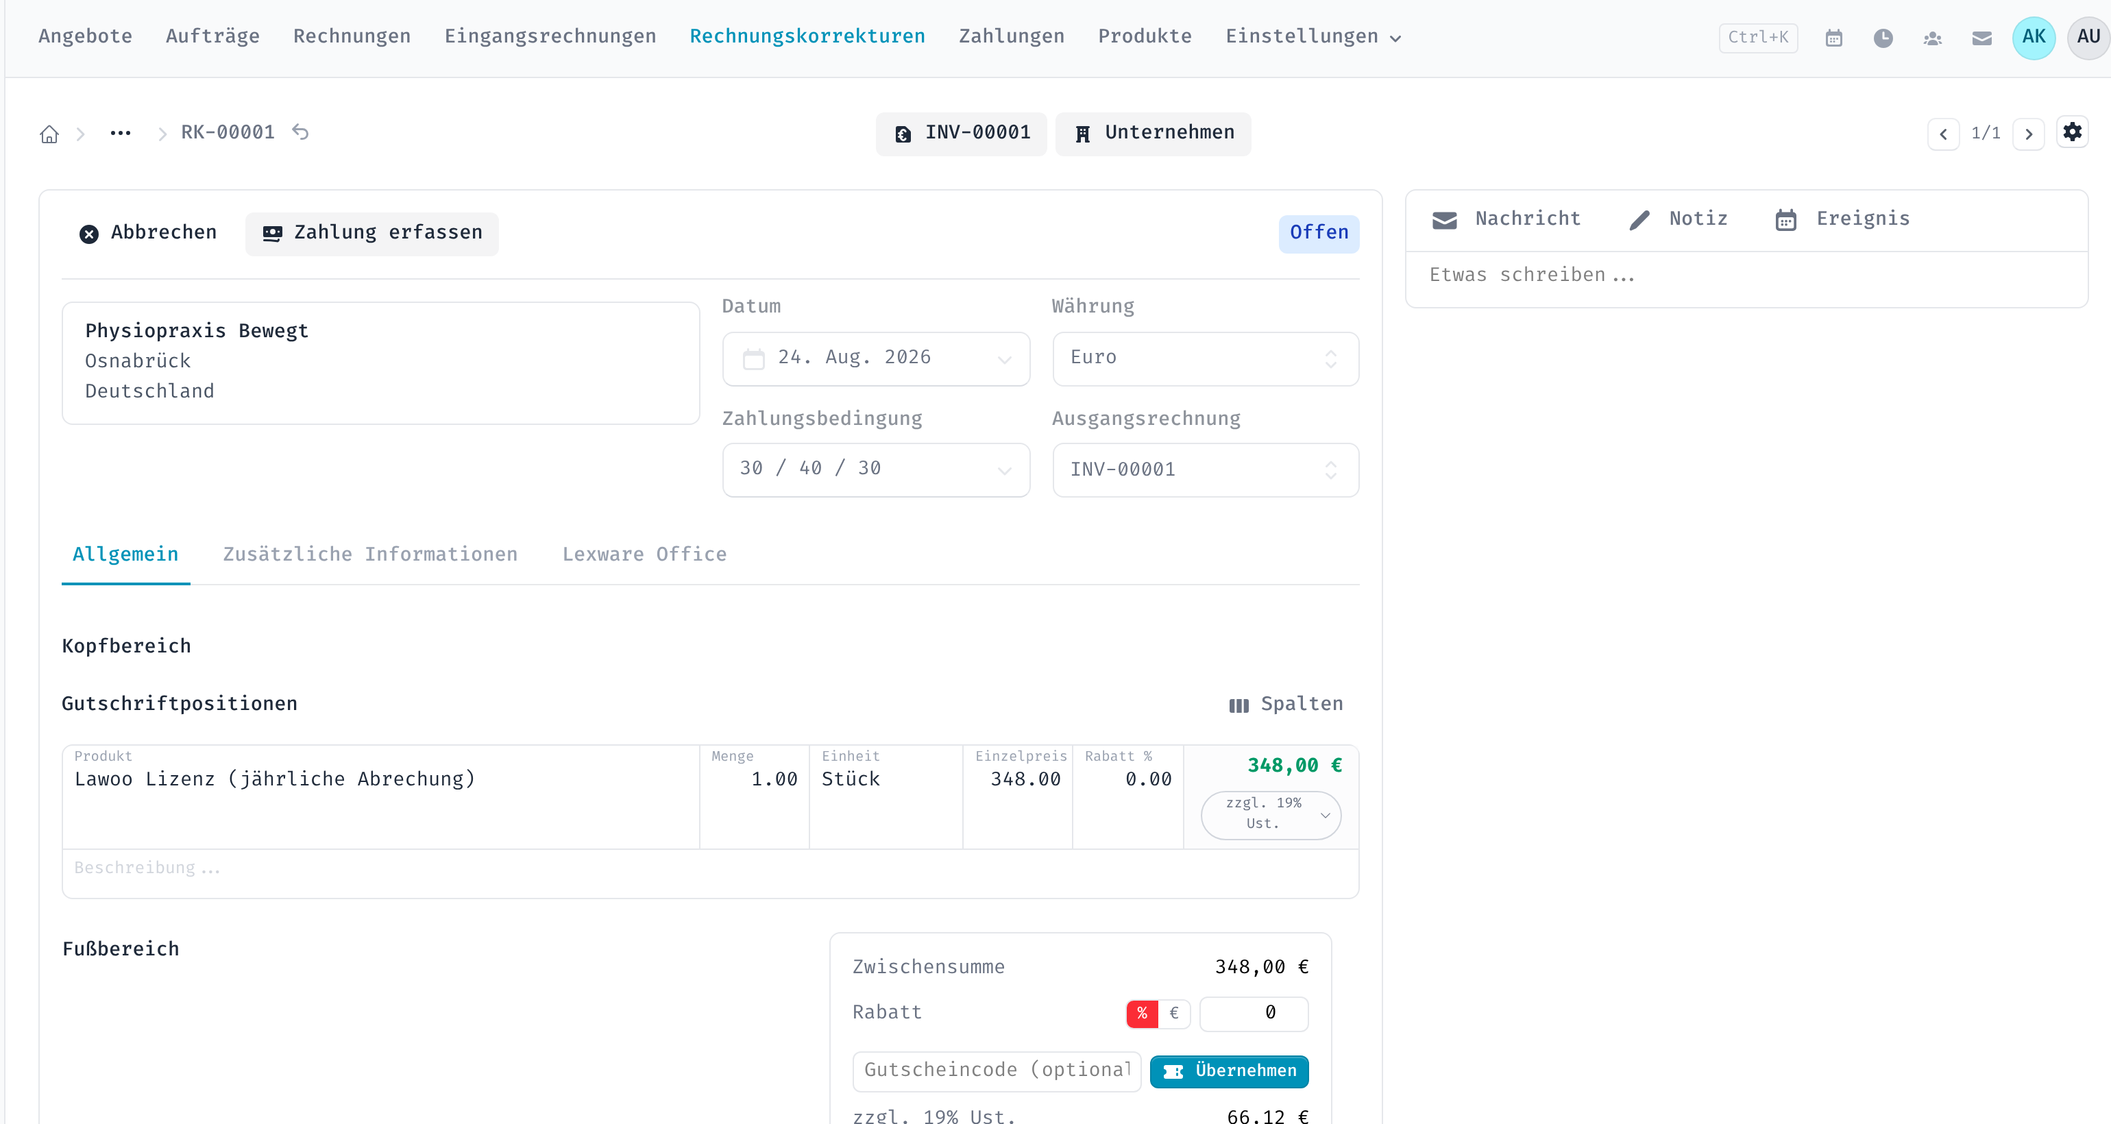Open the Aufträge menu
This screenshot has height=1124, width=2111.
(x=212, y=37)
